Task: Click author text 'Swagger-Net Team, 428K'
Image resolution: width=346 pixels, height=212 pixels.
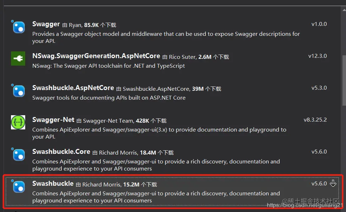Action: coord(116,121)
